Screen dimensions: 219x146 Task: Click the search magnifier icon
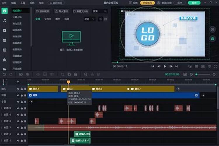tap(105, 11)
